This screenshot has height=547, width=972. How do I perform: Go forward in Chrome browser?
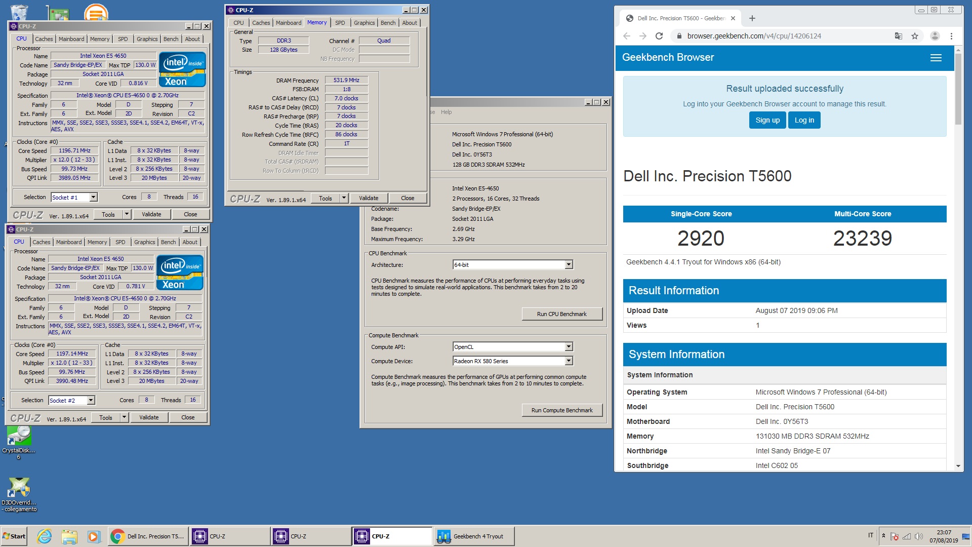643,36
